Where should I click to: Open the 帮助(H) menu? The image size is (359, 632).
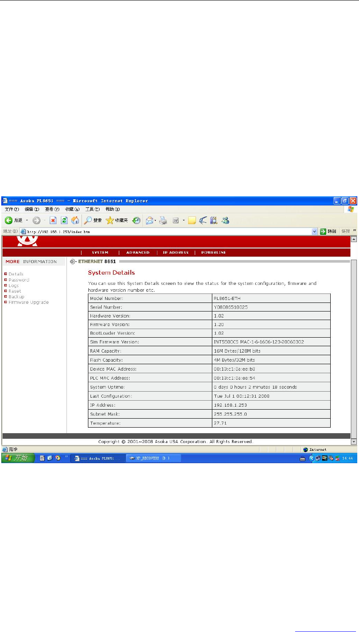[112, 209]
